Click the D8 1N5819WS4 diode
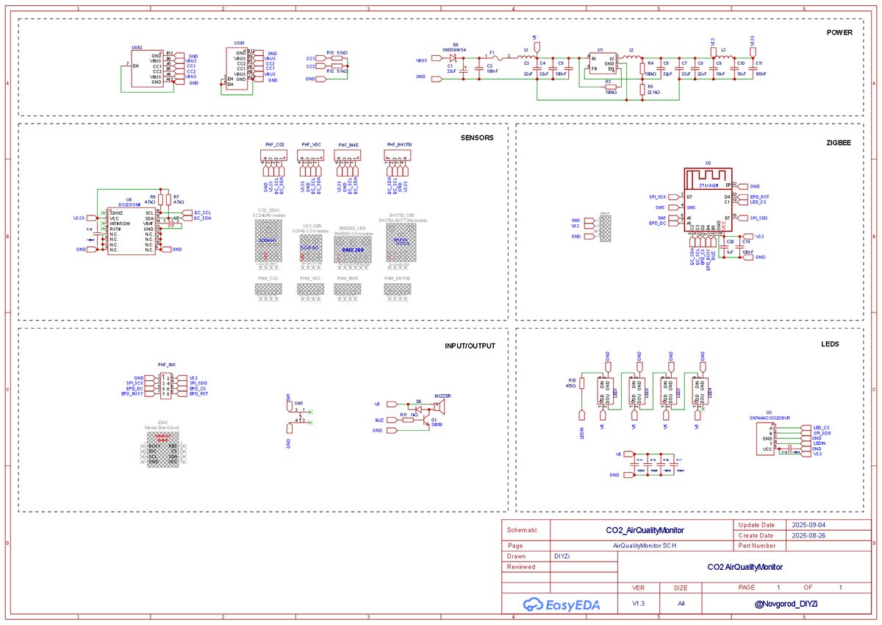Screen dimensions: 882x625 click(454, 57)
